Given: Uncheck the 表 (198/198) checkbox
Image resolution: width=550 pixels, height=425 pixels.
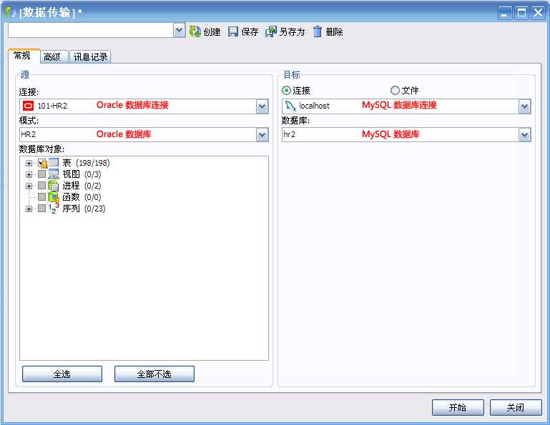Looking at the screenshot, I should [42, 164].
